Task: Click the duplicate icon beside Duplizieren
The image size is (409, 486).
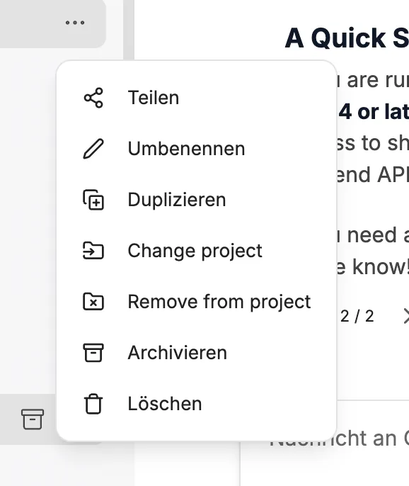Action: [93, 200]
